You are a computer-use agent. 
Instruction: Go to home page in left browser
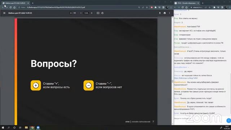click(14, 7)
